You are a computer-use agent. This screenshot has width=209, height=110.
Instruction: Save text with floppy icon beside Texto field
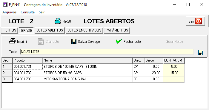pyautogui.click(x=200, y=52)
